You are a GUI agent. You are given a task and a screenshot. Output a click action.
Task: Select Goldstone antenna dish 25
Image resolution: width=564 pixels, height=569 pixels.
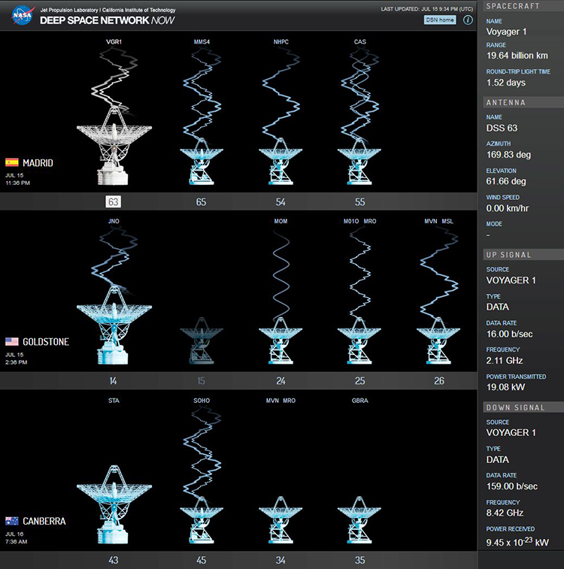(x=359, y=341)
